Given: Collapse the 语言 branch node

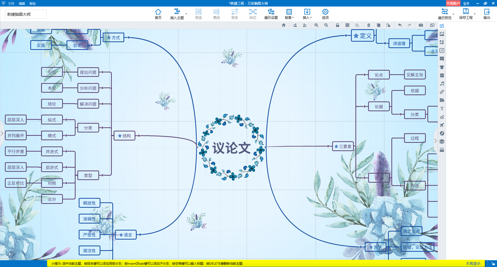Looking at the screenshot, I should click(x=140, y=235).
